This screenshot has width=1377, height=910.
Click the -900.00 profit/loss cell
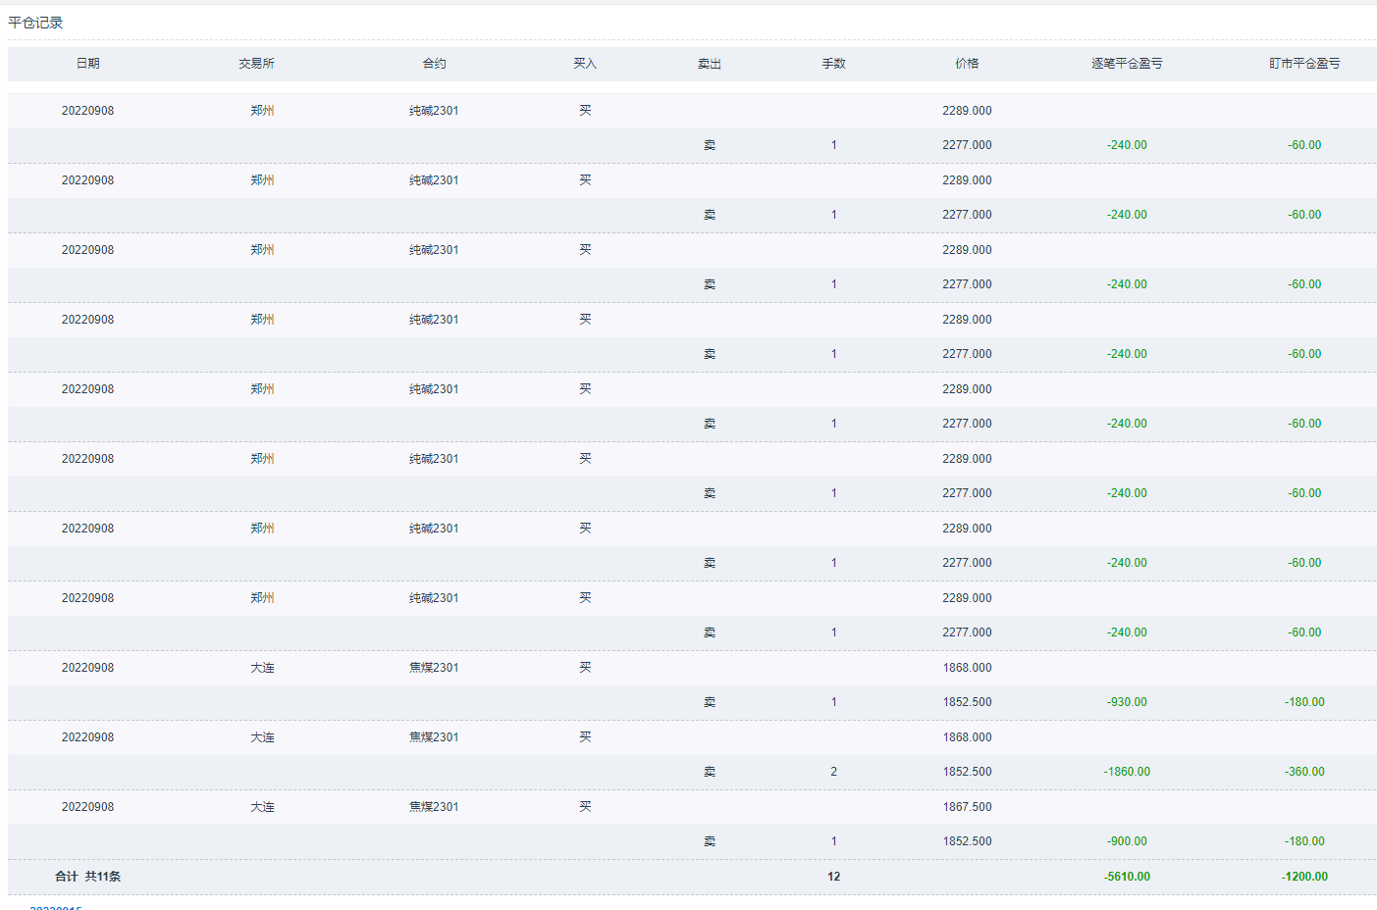coord(1127,841)
